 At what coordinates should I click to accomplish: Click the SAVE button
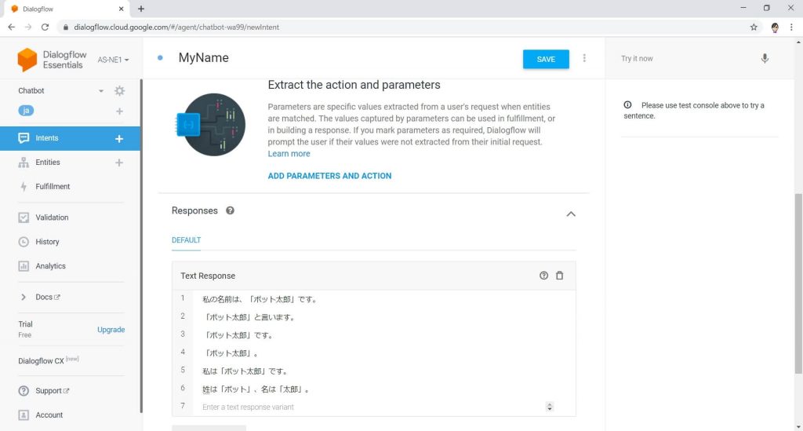(x=546, y=59)
